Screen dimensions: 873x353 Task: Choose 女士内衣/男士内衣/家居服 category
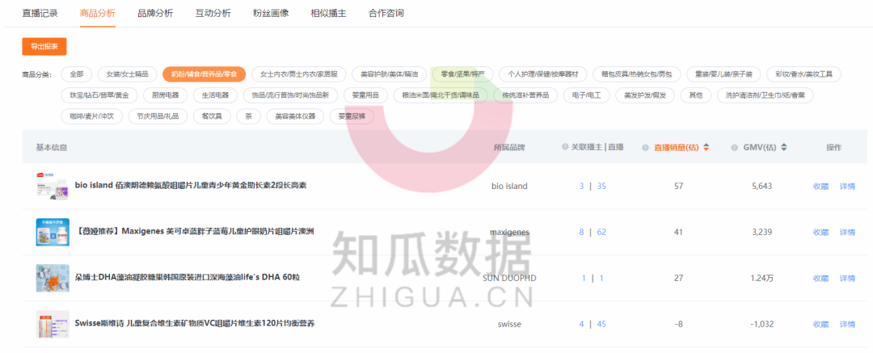pyautogui.click(x=298, y=74)
